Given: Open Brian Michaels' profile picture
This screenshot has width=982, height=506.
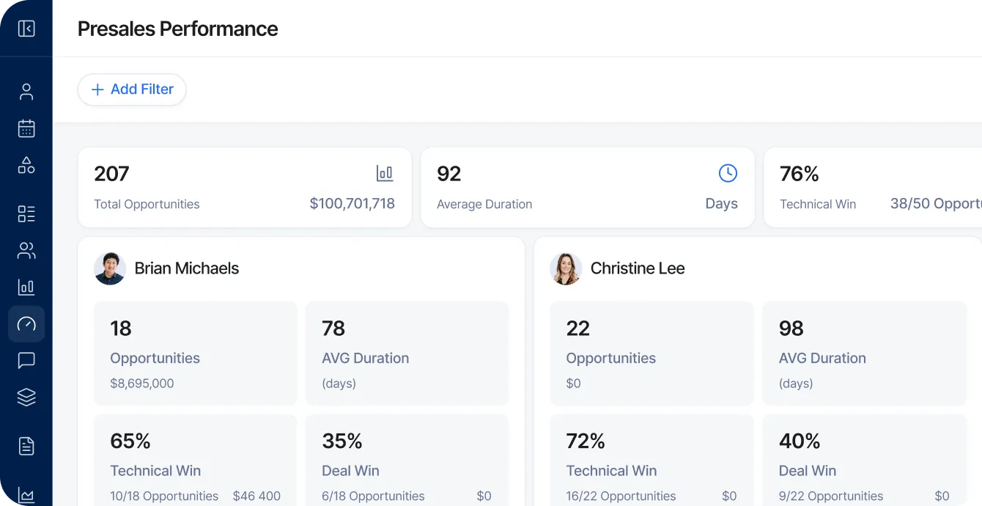Looking at the screenshot, I should click(110, 268).
